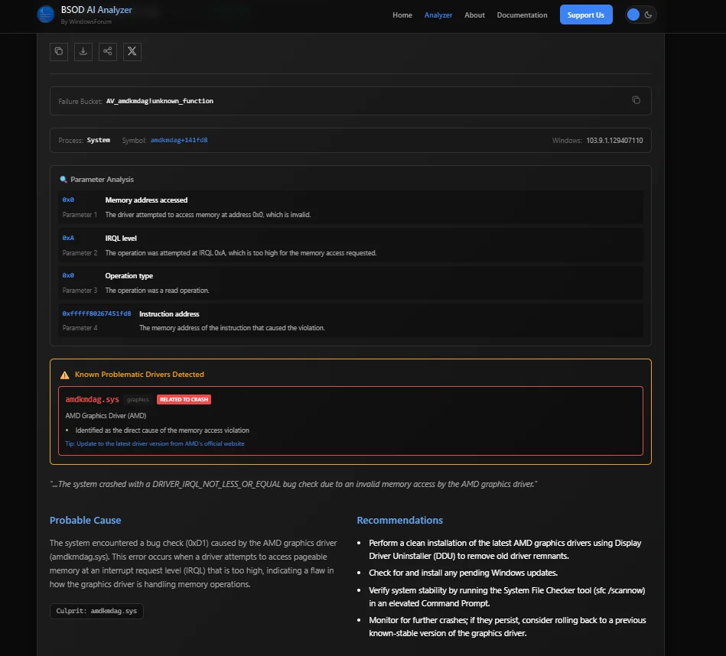
Task: Click the Operation type label
Action: [x=129, y=276]
